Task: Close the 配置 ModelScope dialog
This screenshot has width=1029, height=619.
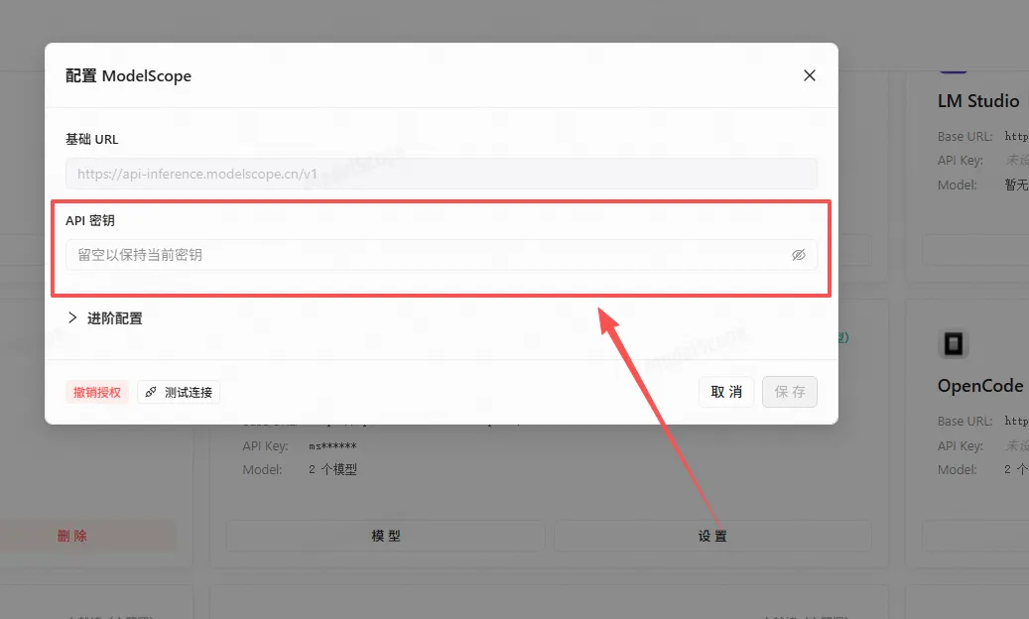Action: click(809, 75)
